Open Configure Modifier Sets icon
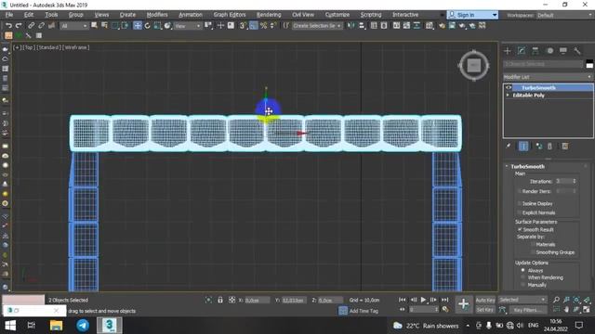595x334 pixels. pyautogui.click(x=565, y=147)
